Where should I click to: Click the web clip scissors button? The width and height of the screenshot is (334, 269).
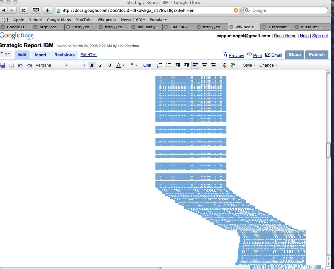(36, 10)
